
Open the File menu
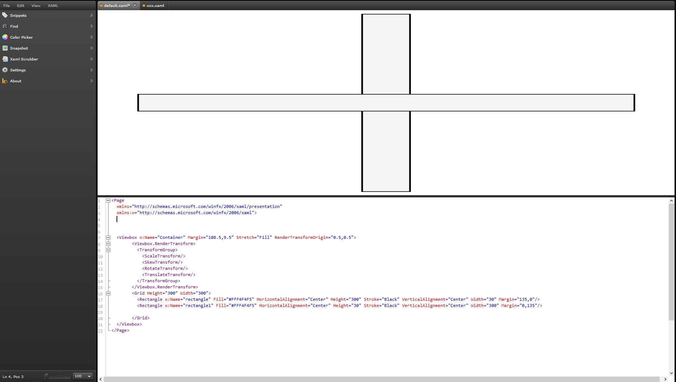(x=6, y=5)
